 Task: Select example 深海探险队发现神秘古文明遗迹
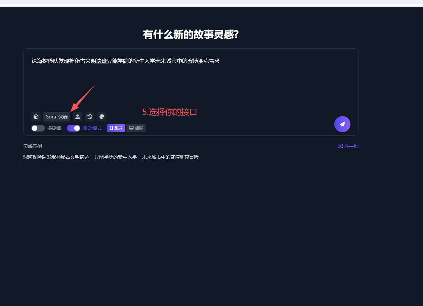pos(56,157)
